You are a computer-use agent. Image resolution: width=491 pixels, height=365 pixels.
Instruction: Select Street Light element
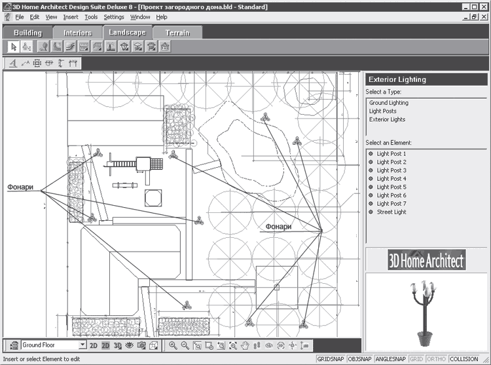[391, 212]
